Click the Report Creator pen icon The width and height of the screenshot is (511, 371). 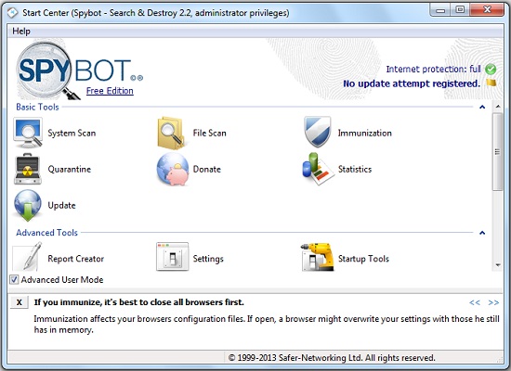point(28,257)
